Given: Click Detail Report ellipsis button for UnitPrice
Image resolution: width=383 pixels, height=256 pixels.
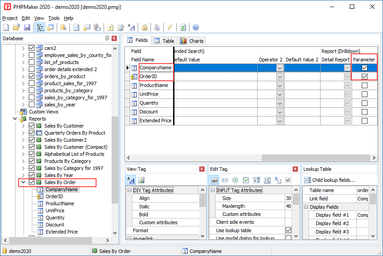Looking at the screenshot, I should point(347,94).
